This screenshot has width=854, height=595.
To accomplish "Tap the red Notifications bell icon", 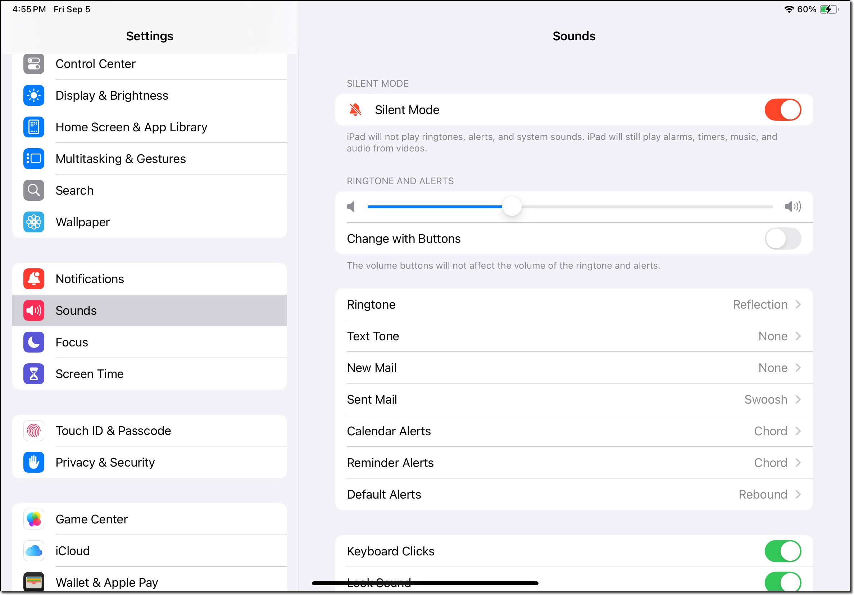I will click(34, 279).
